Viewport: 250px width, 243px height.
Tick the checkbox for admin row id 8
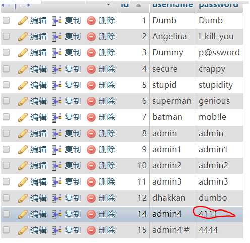pyautogui.click(x=6, y=134)
